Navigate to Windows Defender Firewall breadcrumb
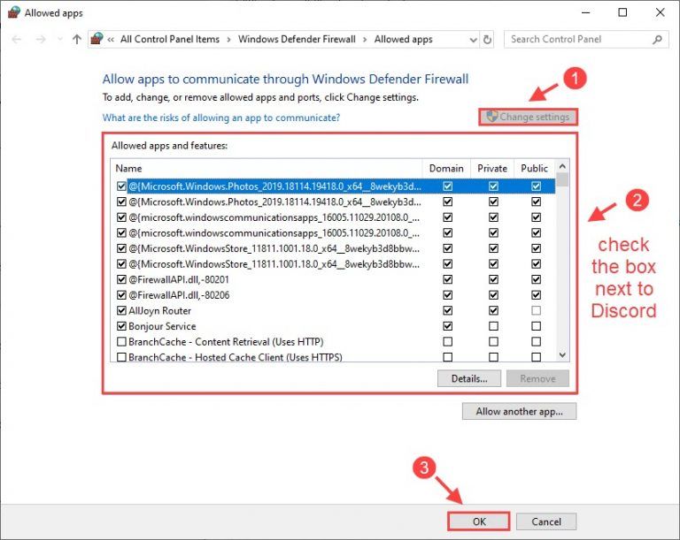 [x=297, y=40]
